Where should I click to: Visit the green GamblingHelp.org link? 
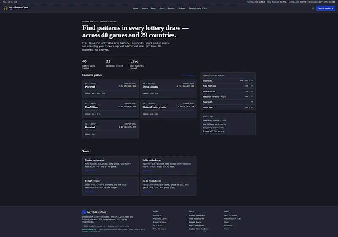(89, 230)
